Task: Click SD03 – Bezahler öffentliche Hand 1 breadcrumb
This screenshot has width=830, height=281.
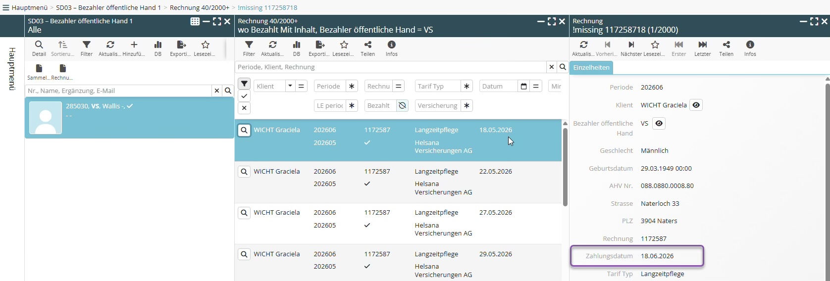Action: click(x=108, y=7)
